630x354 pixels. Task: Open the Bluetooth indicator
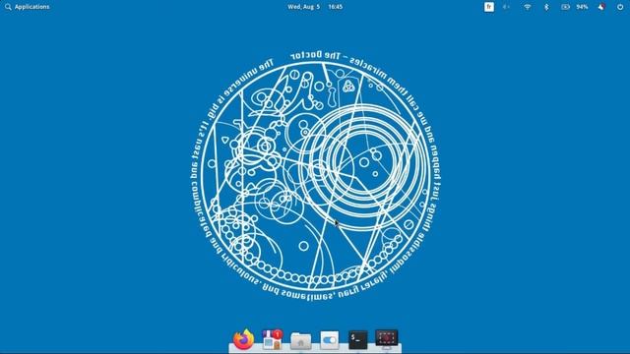(546, 7)
